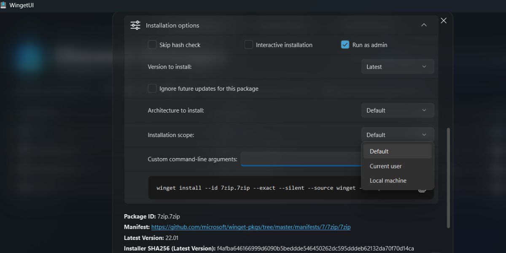Image resolution: width=506 pixels, height=253 pixels.
Task: Click the WingetUI app icon in title bar
Action: (x=3, y=5)
